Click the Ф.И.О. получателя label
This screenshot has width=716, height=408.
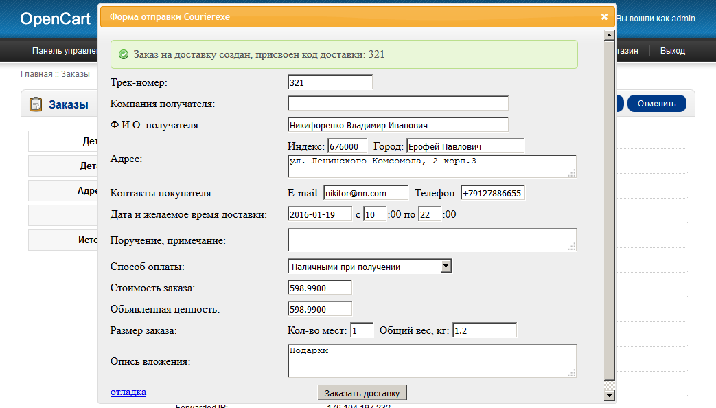coord(156,125)
